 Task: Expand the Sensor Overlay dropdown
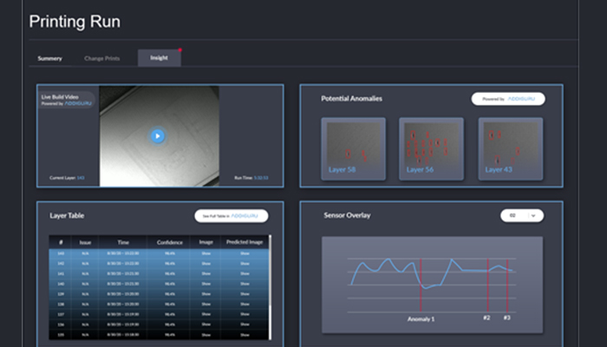[522, 215]
